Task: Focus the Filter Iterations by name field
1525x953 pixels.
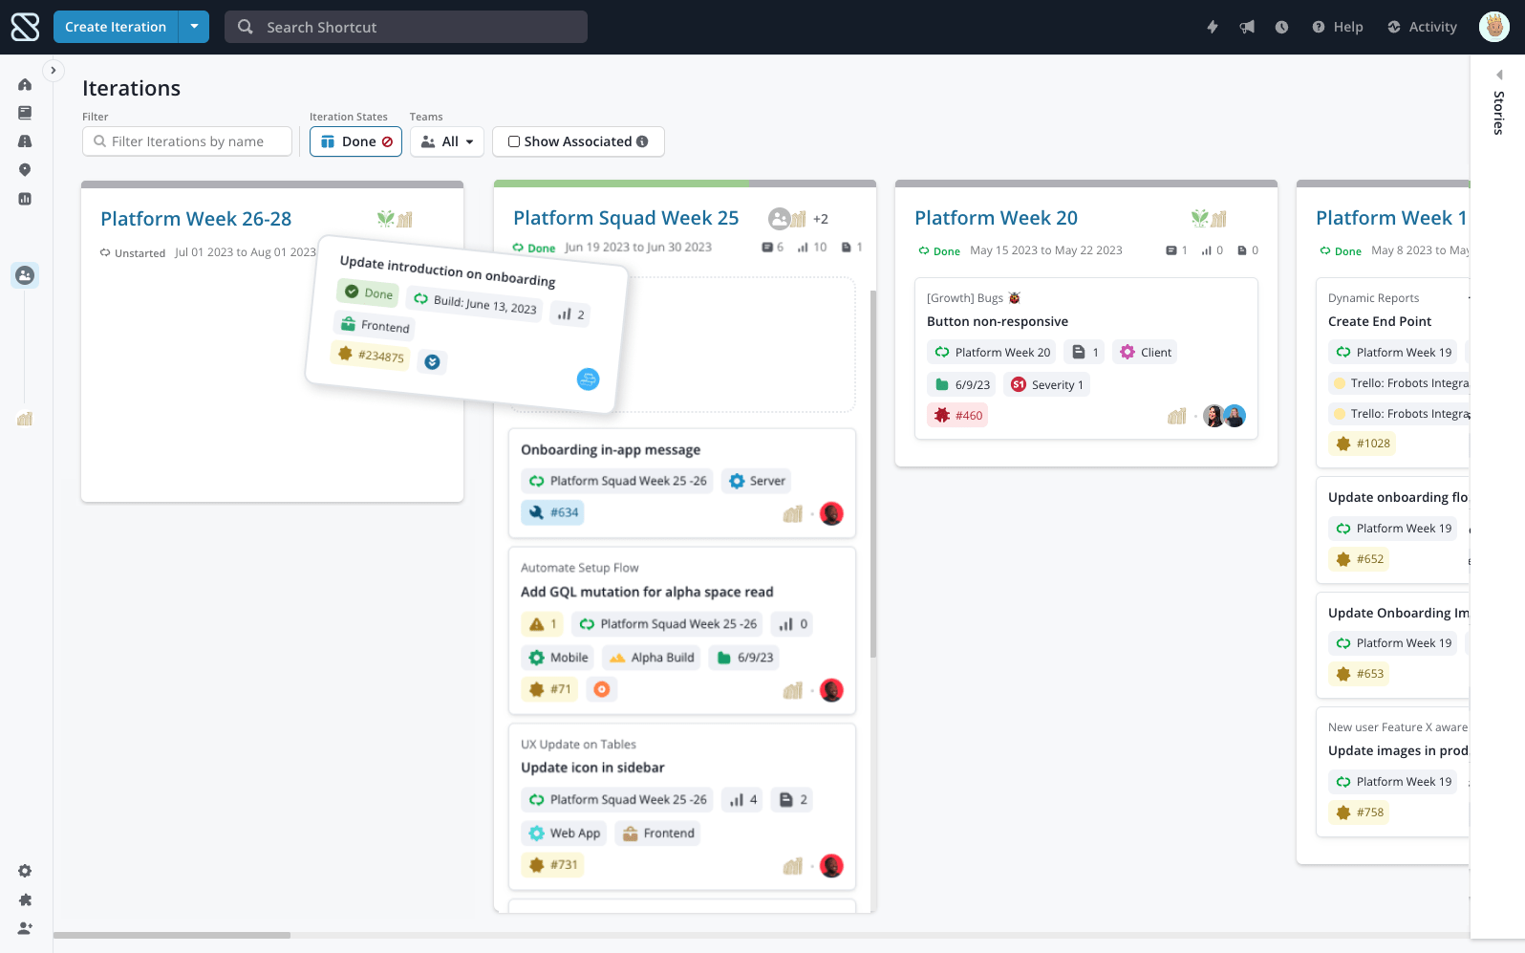Action: [187, 141]
